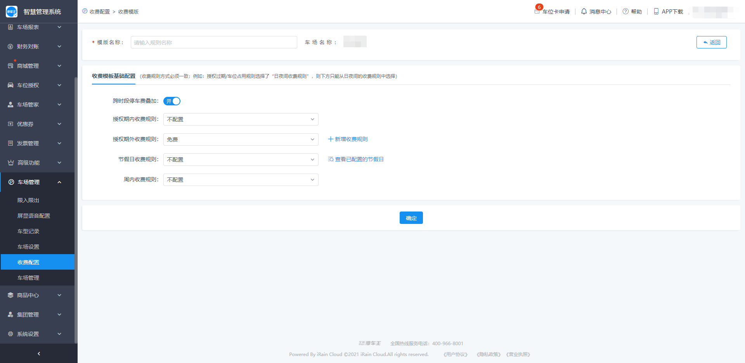Click the breadcrumb parking icon before 收费配置
745x363 pixels.
[85, 11]
